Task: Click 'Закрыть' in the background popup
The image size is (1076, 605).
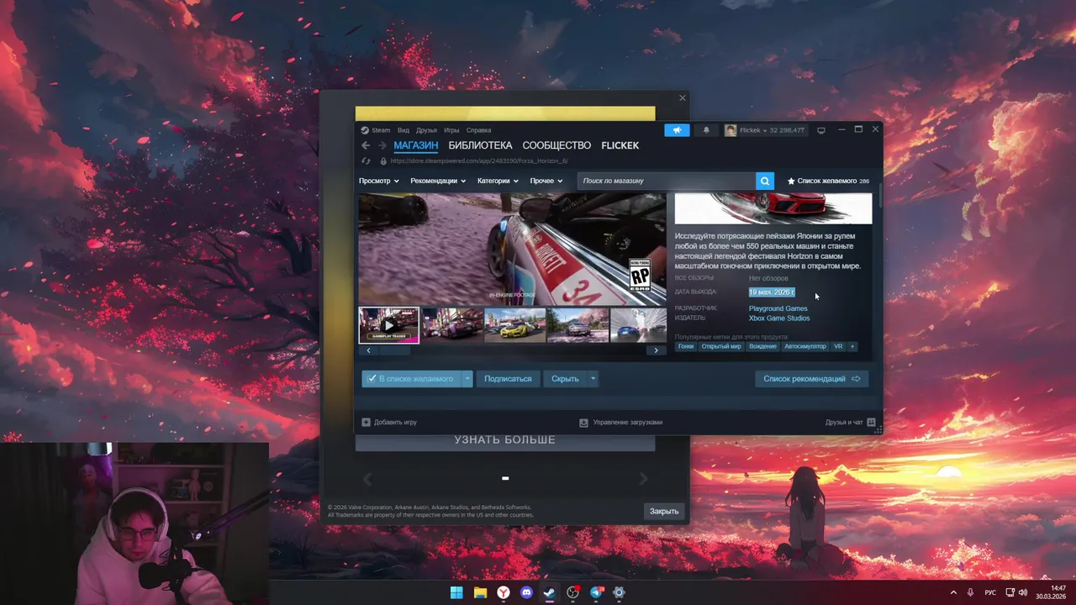Action: tap(664, 511)
